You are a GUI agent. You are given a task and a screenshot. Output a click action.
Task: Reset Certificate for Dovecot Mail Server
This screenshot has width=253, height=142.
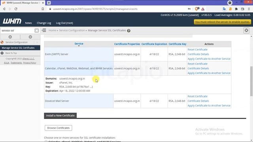(x=197, y=96)
